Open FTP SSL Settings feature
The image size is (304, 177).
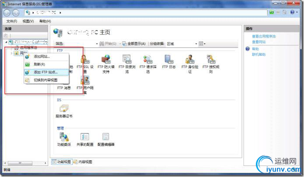[85, 64]
